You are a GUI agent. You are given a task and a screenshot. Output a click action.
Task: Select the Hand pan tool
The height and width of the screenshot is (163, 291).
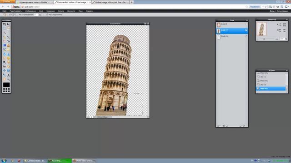pos(4,79)
